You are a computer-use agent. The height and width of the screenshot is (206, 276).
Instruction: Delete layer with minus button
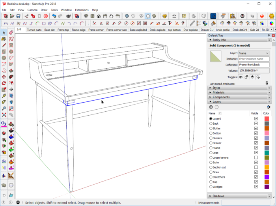[217, 107]
